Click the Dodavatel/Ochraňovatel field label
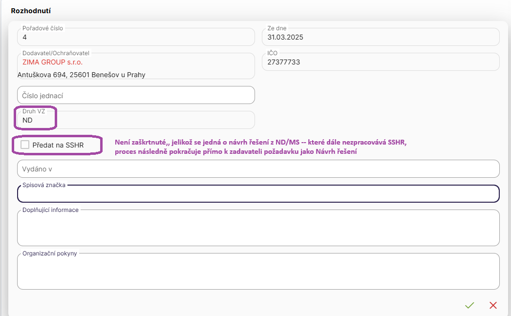The width and height of the screenshot is (511, 316). click(x=56, y=53)
